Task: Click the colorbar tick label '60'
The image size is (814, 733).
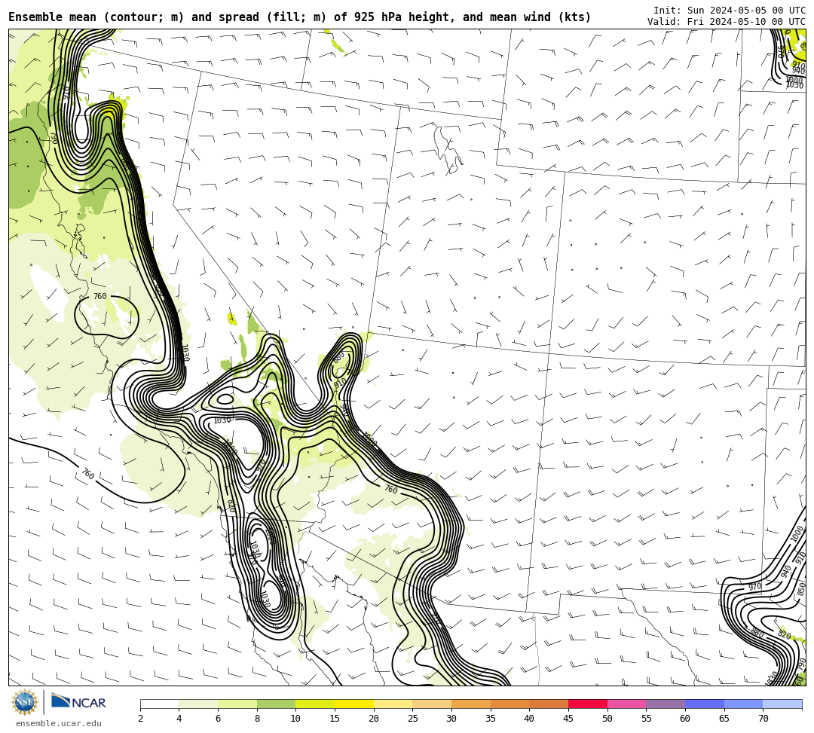Action: [x=685, y=719]
